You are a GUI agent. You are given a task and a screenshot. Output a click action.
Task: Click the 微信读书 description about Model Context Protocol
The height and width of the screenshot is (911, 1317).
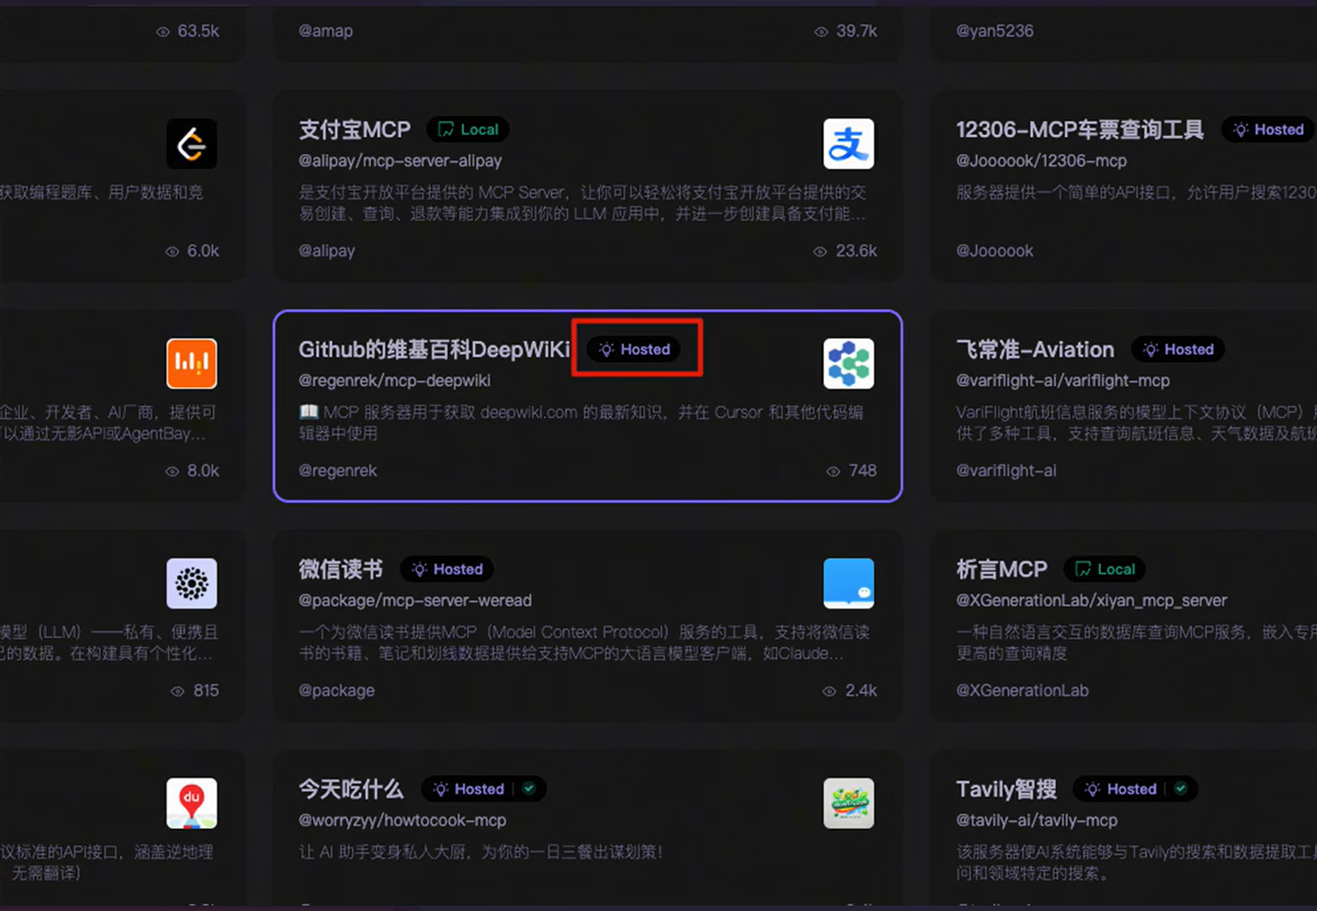(x=584, y=642)
